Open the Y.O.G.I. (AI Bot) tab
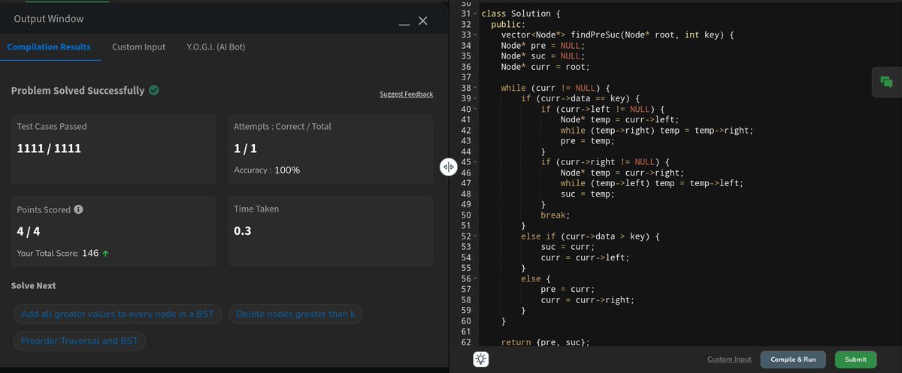The height and width of the screenshot is (373, 902). coord(216,47)
